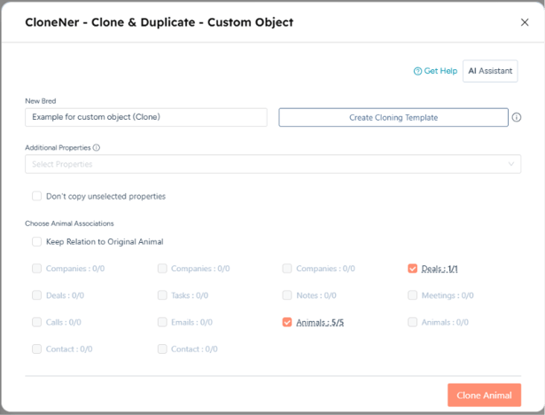Viewport: 545px width, 415px height.
Task: Toggle the Tasks : 0/0 checkbox
Action: [x=162, y=295]
